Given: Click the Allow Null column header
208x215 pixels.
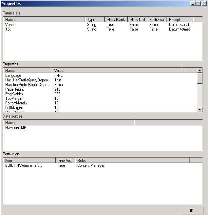Looking at the screenshot, I should (x=137, y=20).
